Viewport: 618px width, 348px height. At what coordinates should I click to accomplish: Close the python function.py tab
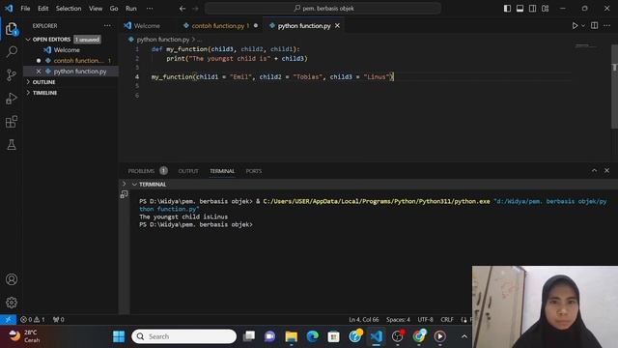[337, 26]
